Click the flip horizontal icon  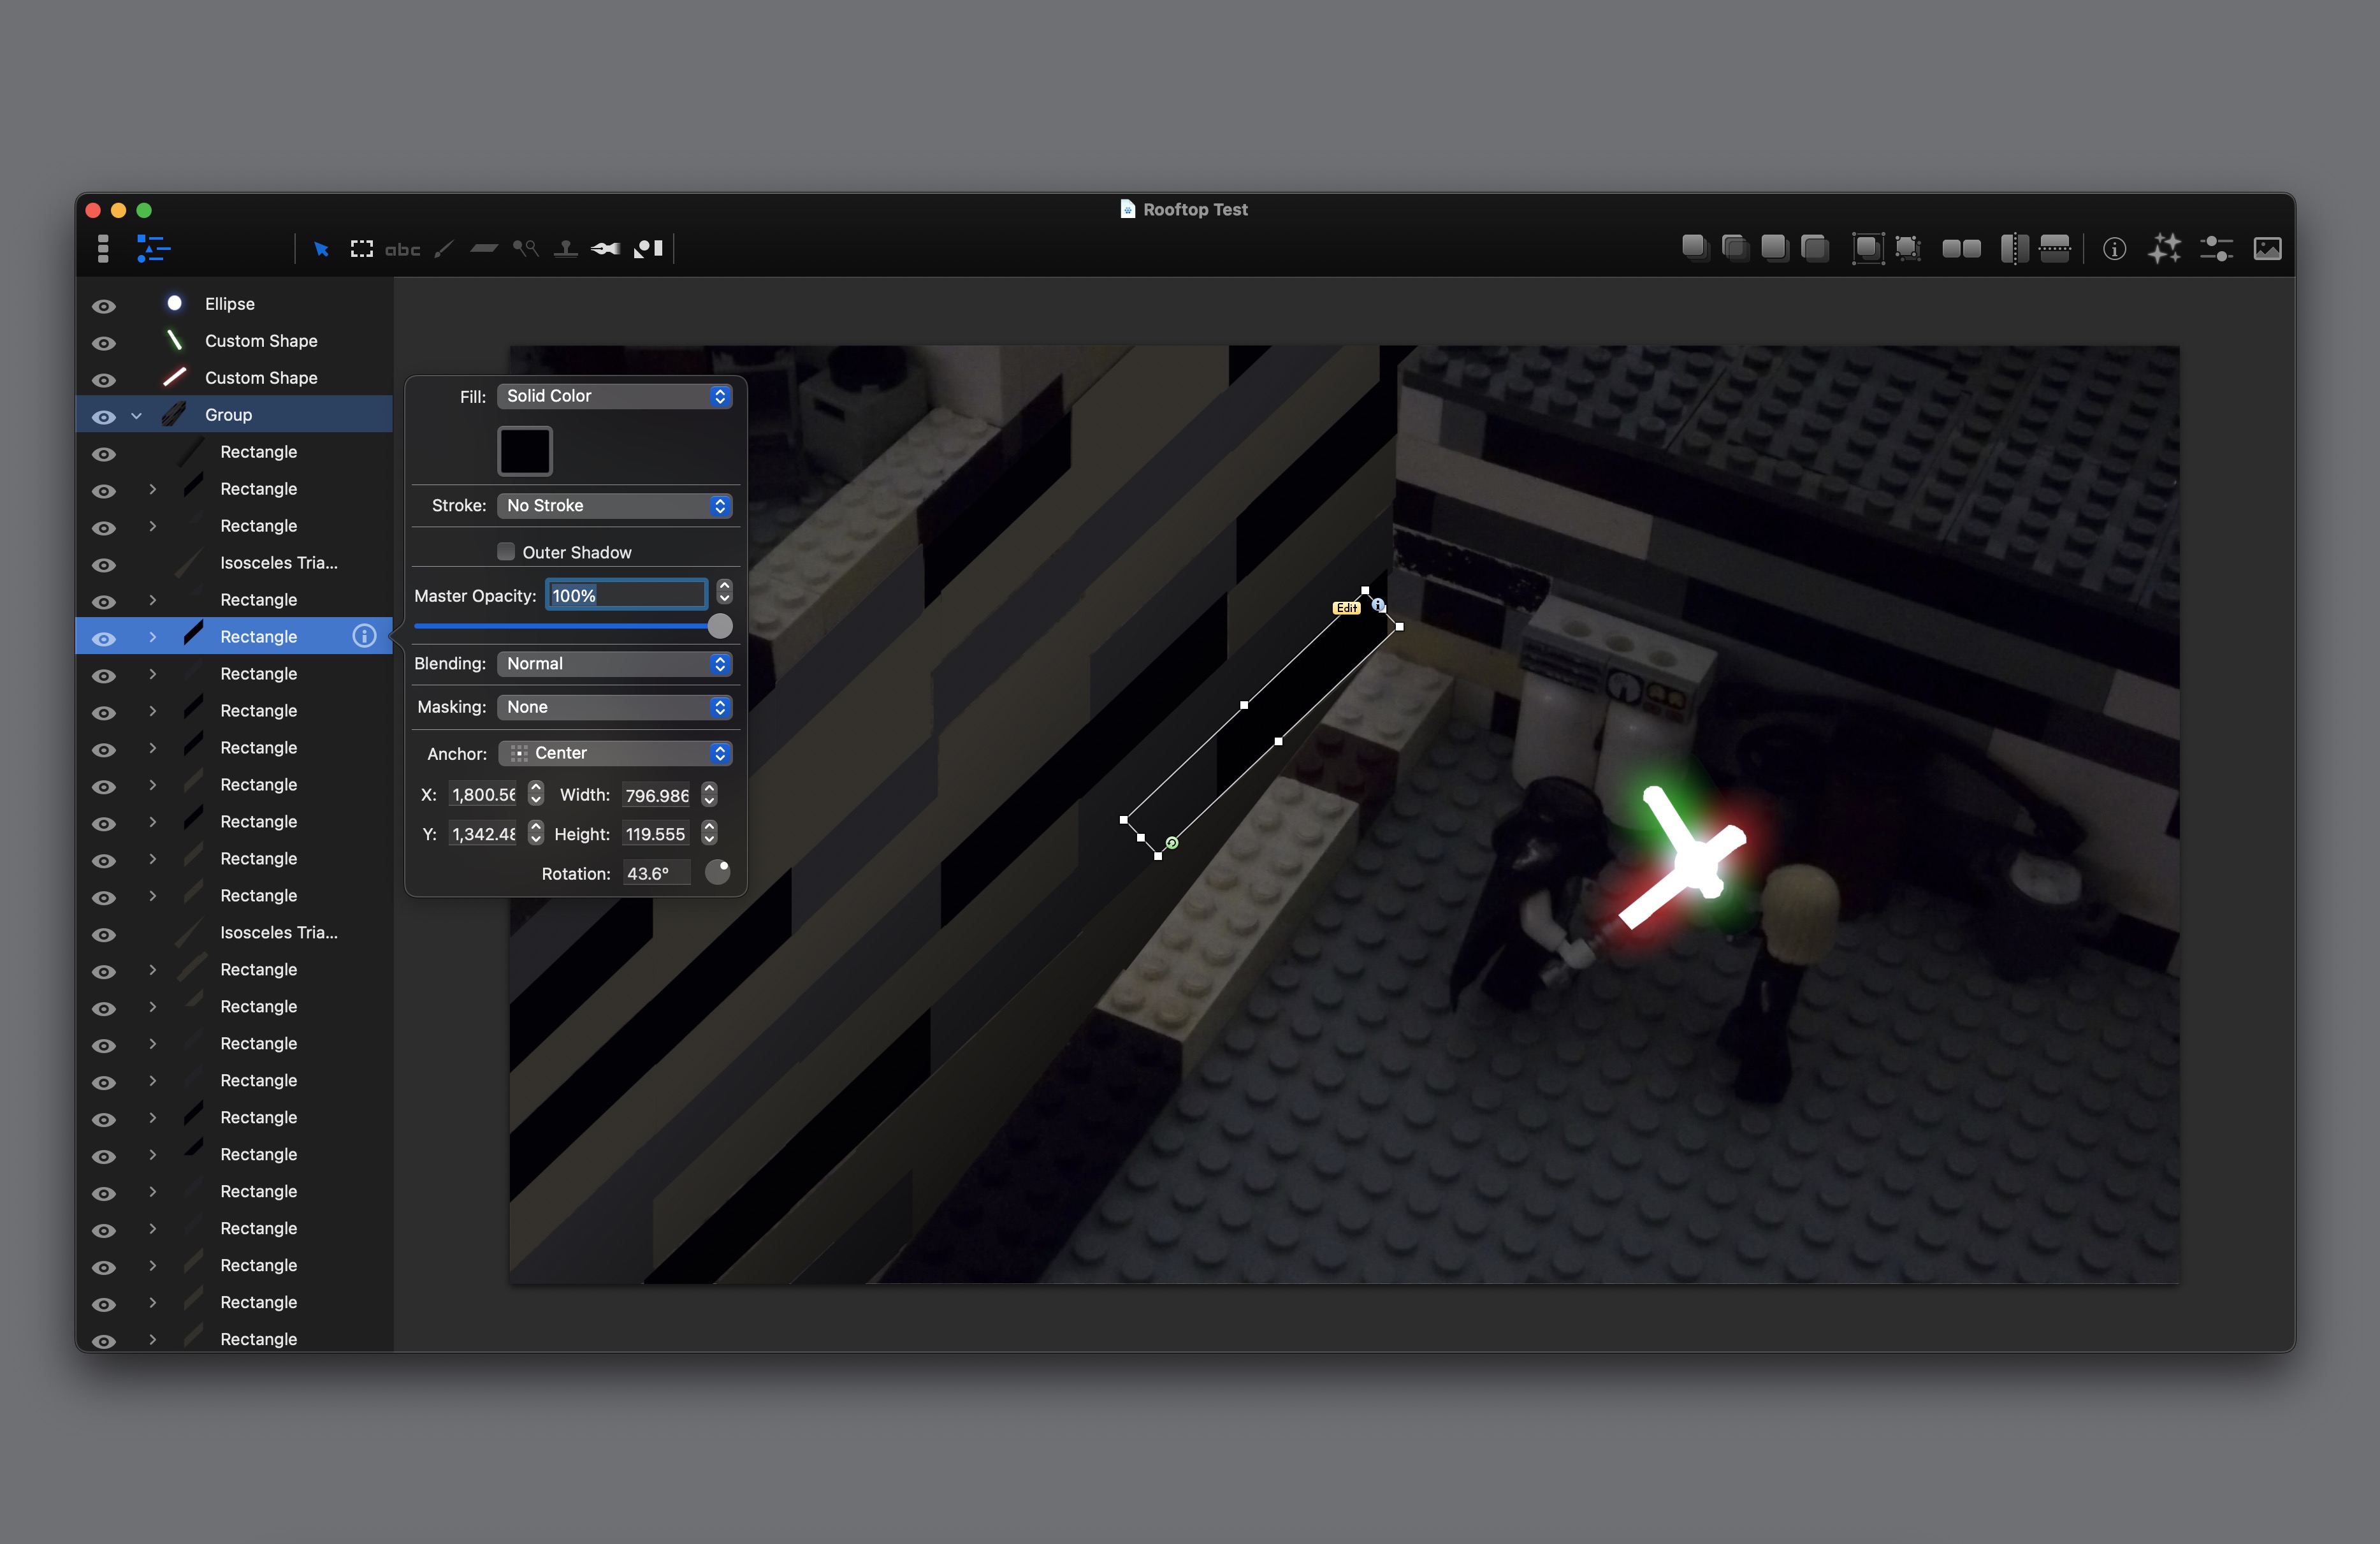tap(2014, 249)
